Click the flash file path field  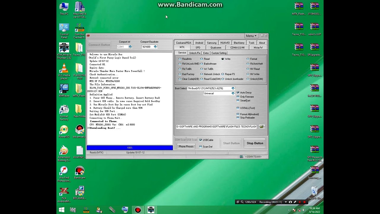216,127
